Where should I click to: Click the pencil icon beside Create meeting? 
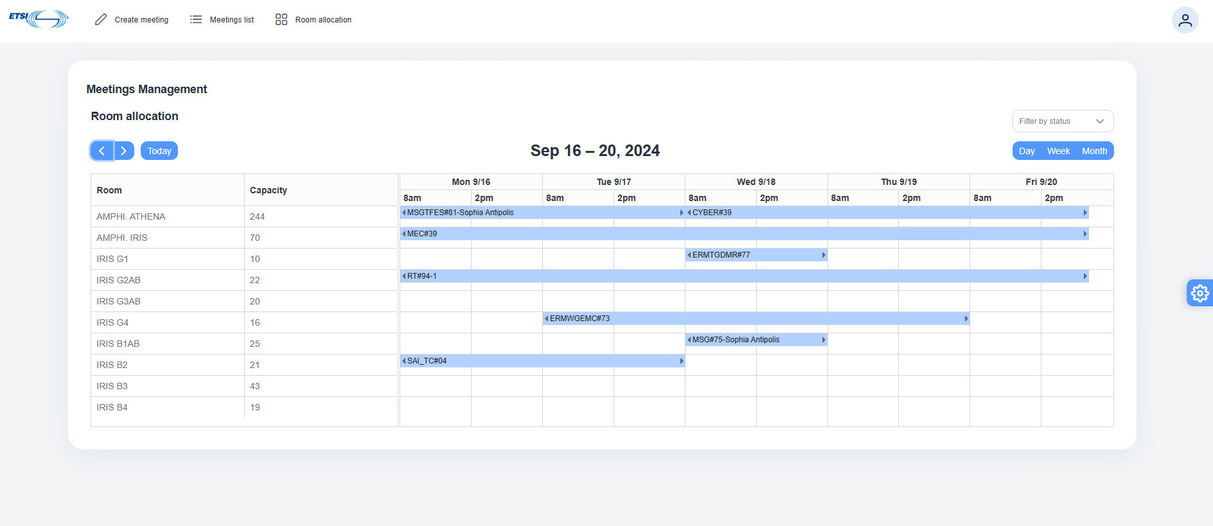(101, 20)
